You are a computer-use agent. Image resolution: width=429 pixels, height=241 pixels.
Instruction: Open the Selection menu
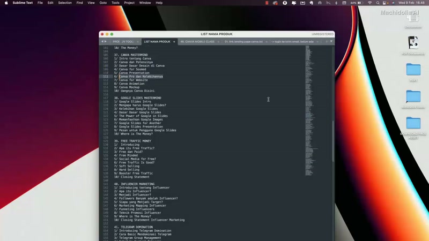pyautogui.click(x=65, y=3)
